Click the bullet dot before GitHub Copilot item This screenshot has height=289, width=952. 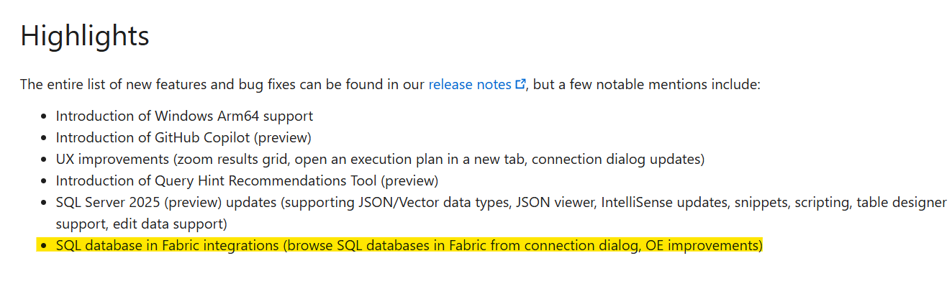[x=44, y=138]
